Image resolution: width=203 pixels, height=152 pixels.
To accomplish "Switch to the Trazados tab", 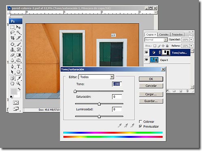I will [x=177, y=34].
